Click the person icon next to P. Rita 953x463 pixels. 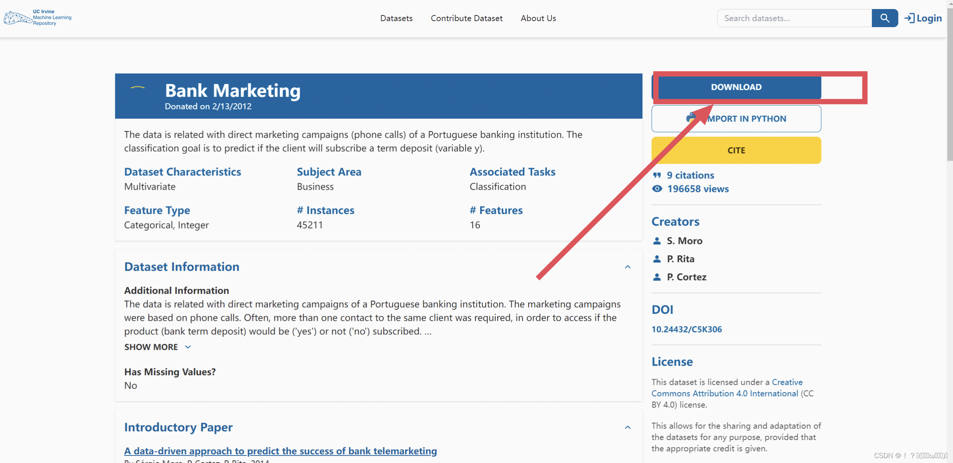click(x=657, y=259)
